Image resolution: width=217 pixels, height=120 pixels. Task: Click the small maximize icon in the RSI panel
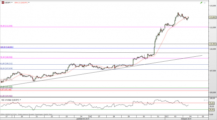[205, 100]
